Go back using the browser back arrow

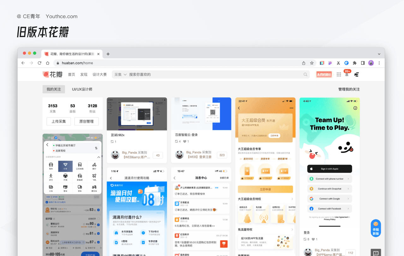point(23,63)
